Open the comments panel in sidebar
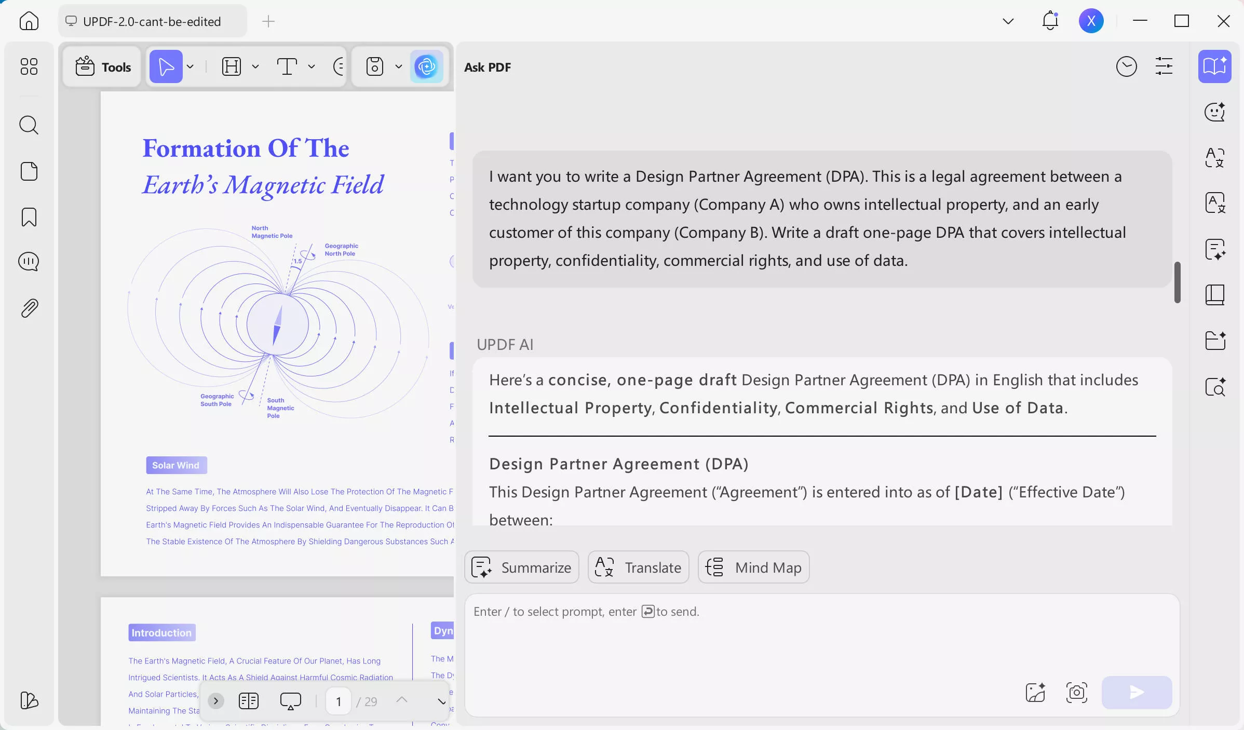The width and height of the screenshot is (1244, 730). point(29,262)
